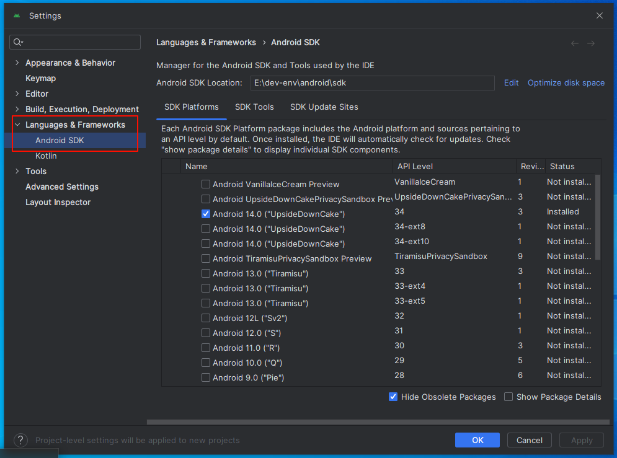Focus the settings search field
Viewport: 617px width, 458px height.
[75, 42]
